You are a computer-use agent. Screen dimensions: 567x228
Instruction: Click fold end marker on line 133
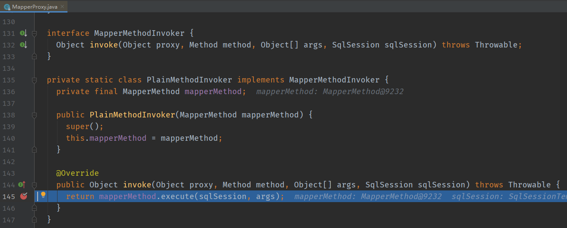tap(35, 57)
